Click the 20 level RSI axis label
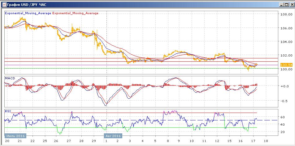 [x=282, y=132]
